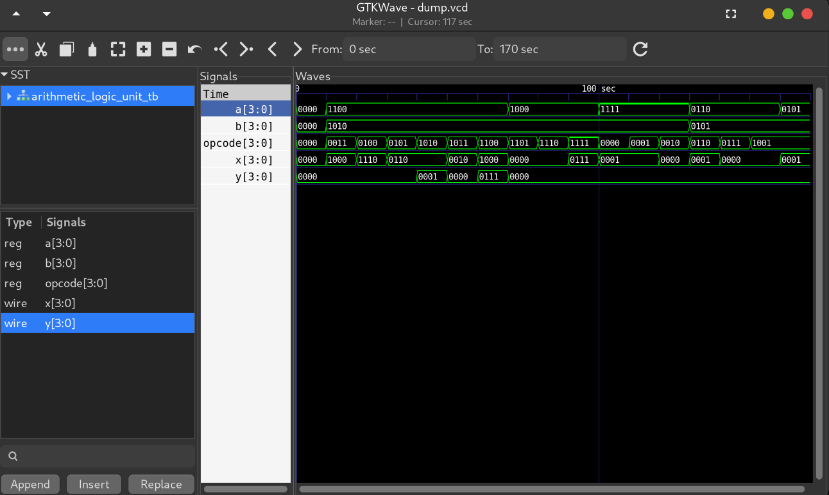The image size is (829, 495).
Task: Click the Append button
Action: [x=30, y=484]
